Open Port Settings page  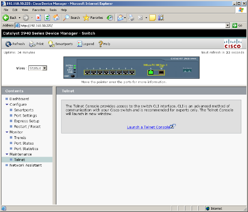[25, 115]
